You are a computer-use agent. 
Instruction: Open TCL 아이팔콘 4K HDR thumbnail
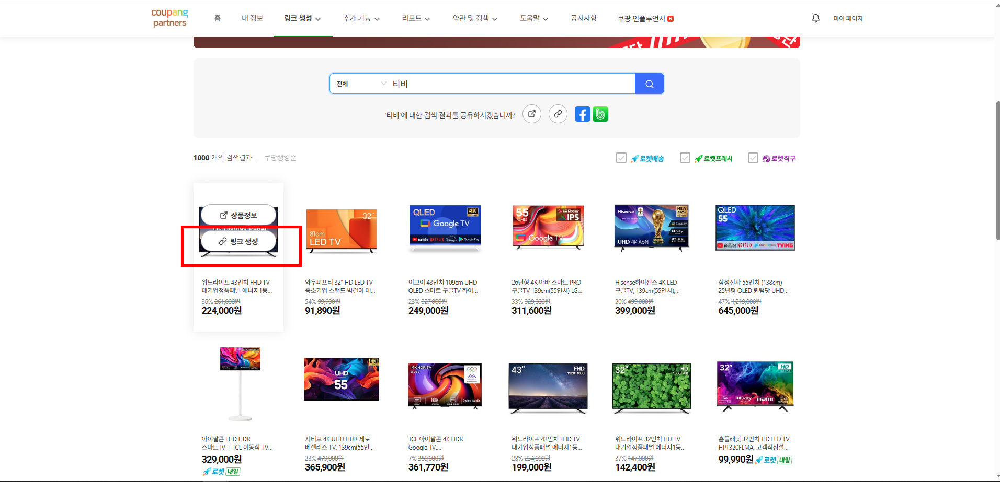(445, 386)
